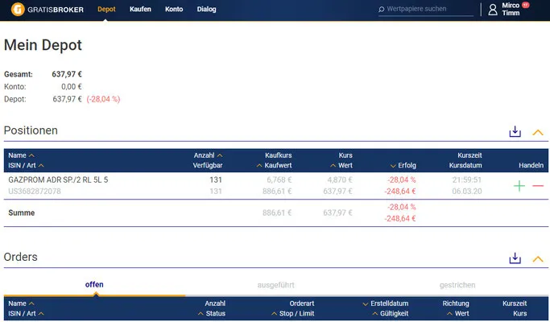Switch to the gestrichen orders tab
This screenshot has width=550, height=322.
[457, 285]
